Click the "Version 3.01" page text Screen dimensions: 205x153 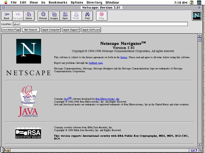tap(124, 48)
